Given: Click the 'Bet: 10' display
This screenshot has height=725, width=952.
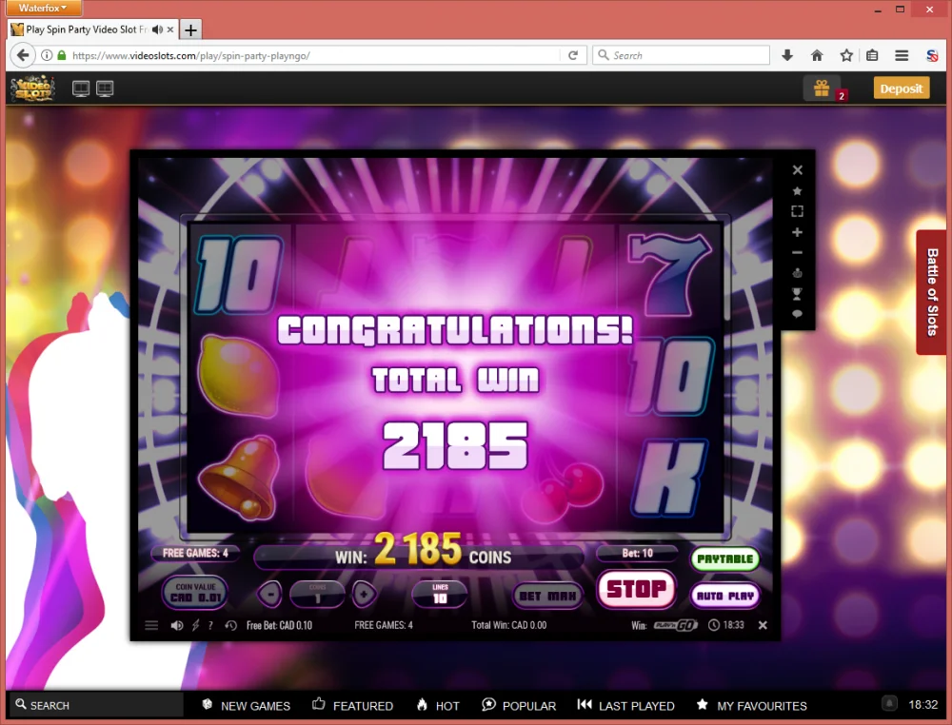Looking at the screenshot, I should [637, 553].
